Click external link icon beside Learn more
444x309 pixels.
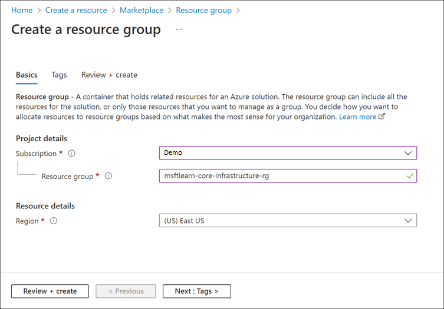pos(381,116)
